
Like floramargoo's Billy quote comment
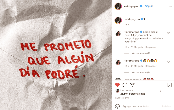pyautogui.click(x=168, y=33)
